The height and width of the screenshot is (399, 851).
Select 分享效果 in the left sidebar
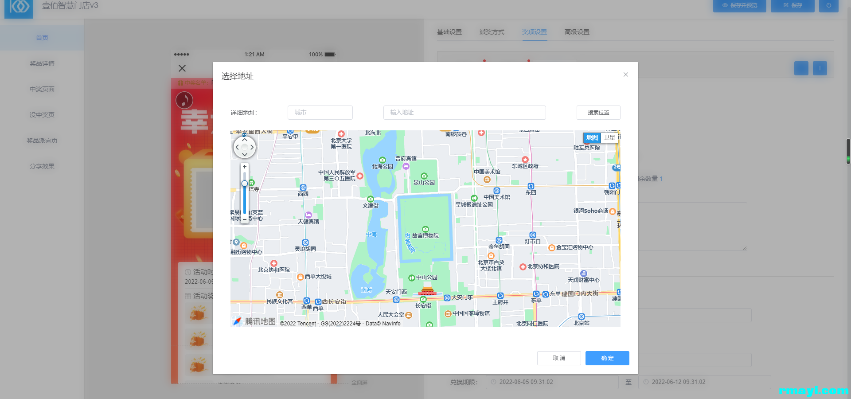[x=42, y=166]
